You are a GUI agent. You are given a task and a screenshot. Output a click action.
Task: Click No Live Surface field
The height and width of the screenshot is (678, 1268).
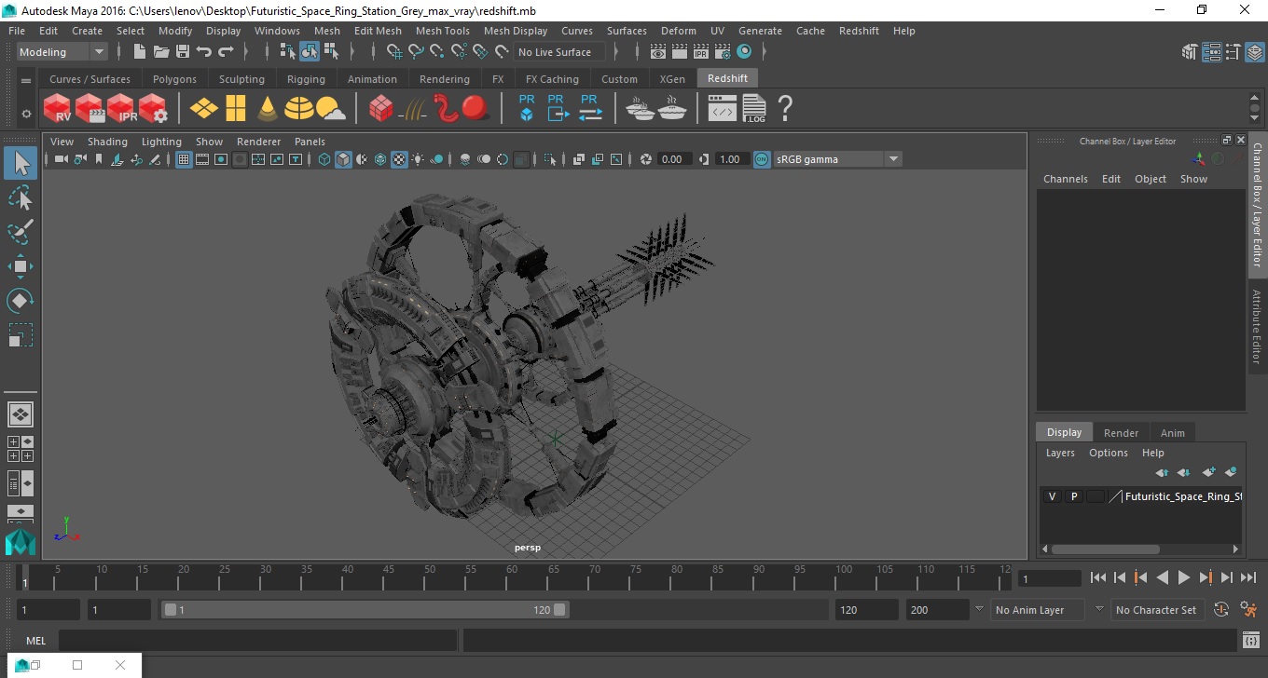point(559,52)
